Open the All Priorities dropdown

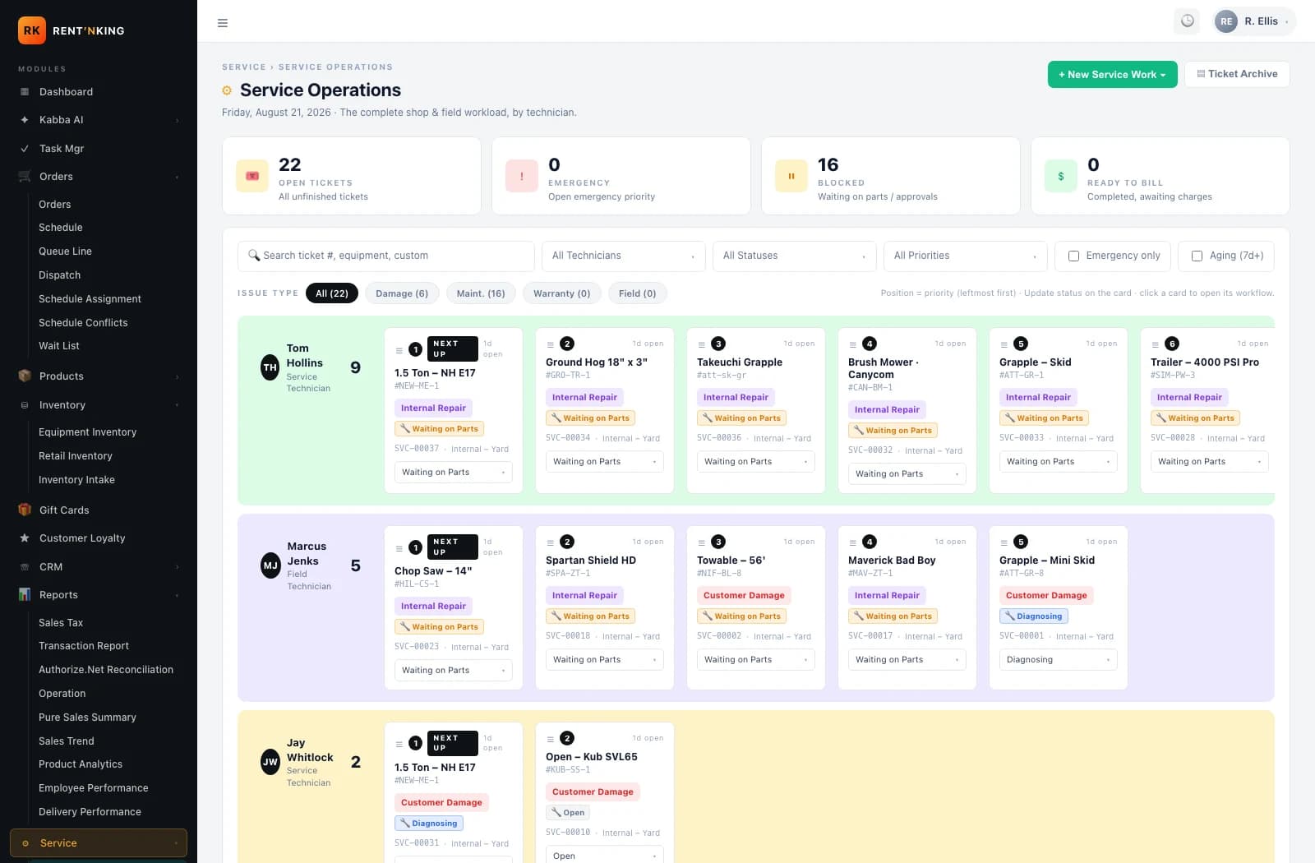[966, 256]
